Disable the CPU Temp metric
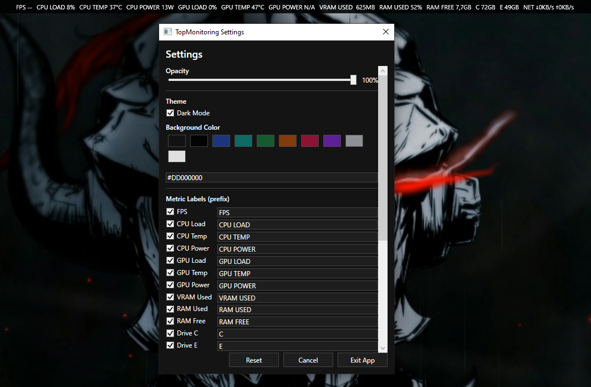The image size is (591, 387). coord(170,236)
